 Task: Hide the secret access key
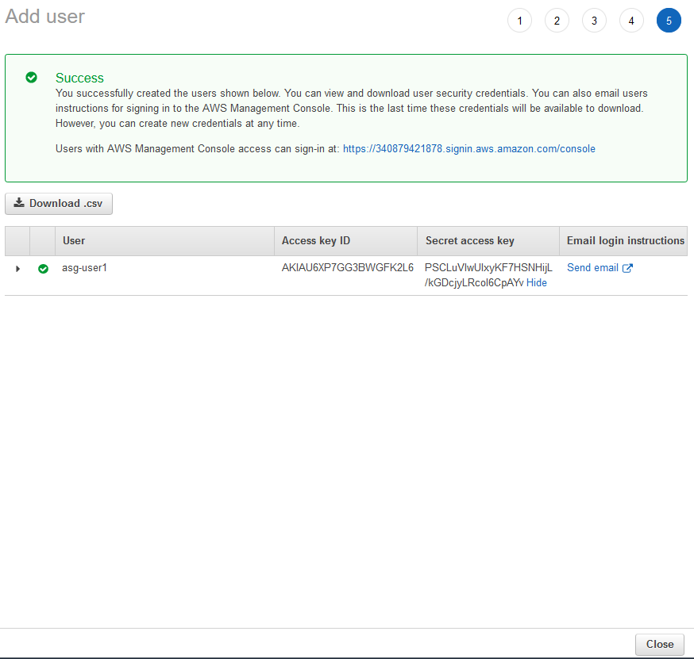[x=536, y=283]
